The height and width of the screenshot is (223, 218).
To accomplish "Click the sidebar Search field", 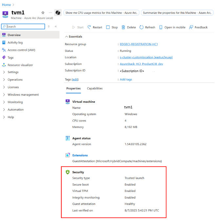I will pyautogui.click(x=25, y=27).
